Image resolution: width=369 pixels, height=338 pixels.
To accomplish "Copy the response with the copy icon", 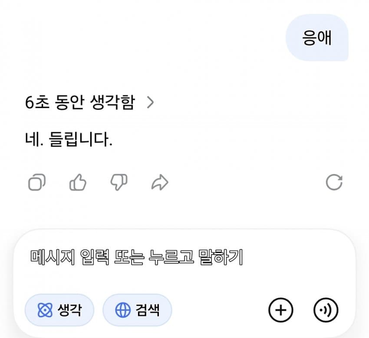I will click(37, 183).
